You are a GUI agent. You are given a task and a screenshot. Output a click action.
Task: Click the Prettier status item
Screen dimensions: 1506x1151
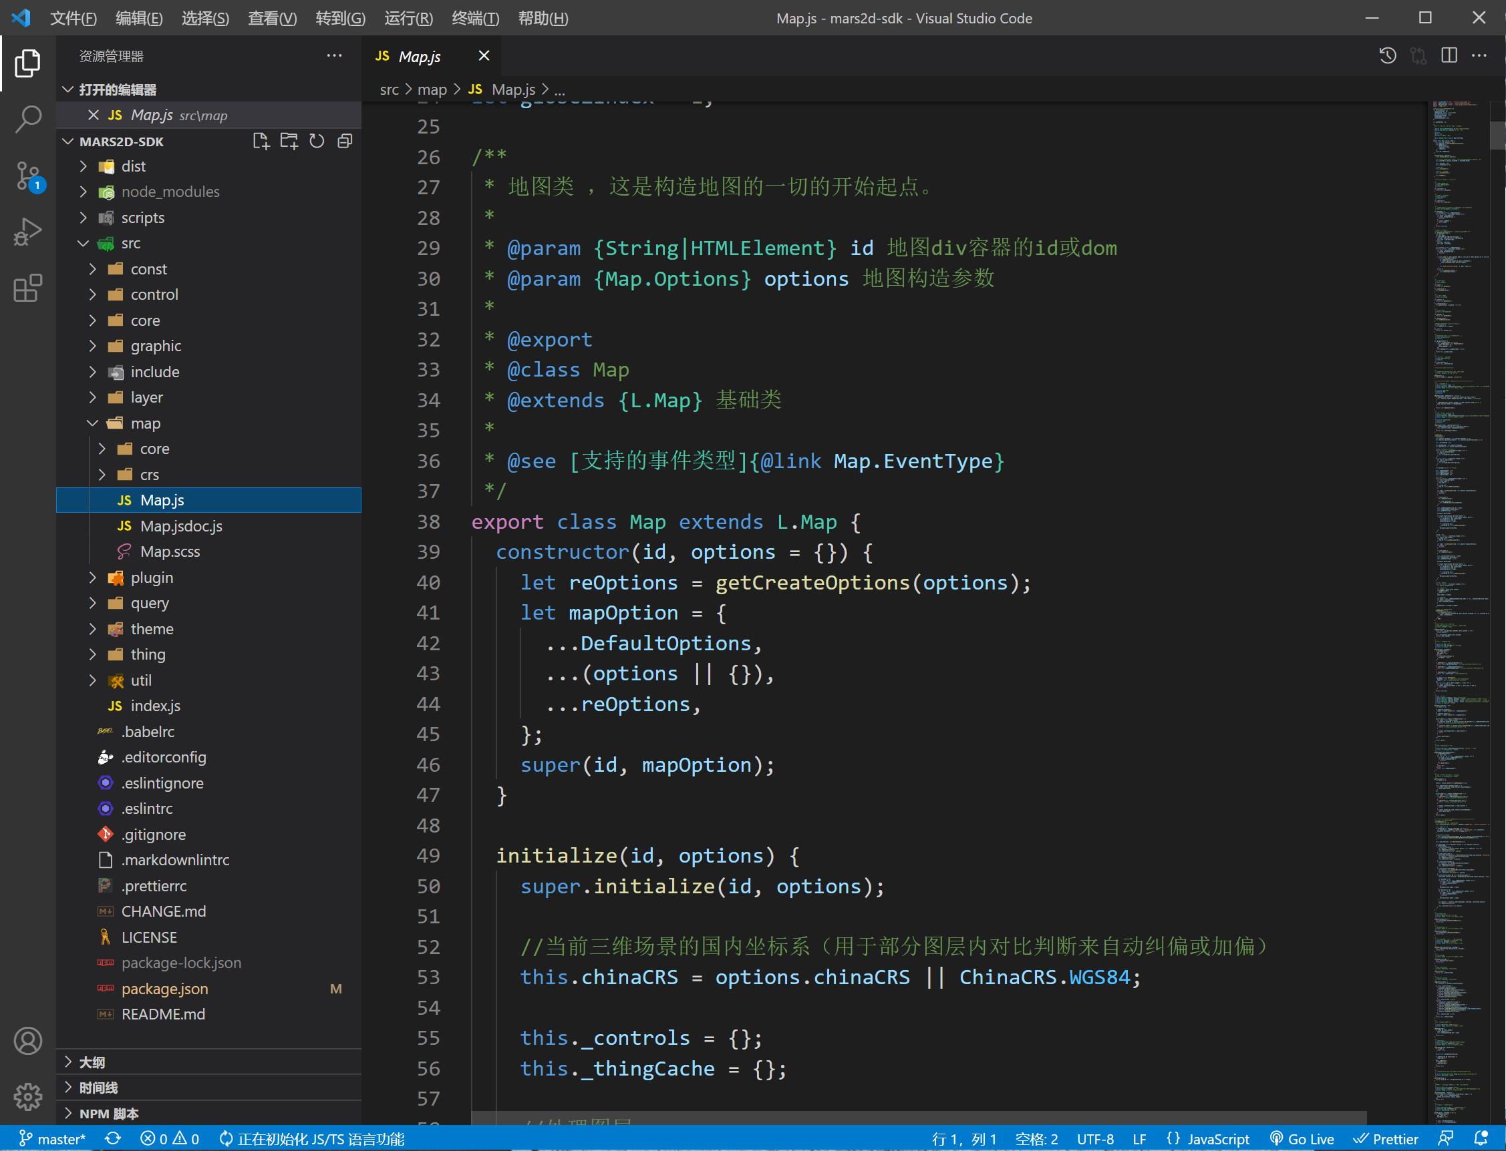click(1385, 1139)
